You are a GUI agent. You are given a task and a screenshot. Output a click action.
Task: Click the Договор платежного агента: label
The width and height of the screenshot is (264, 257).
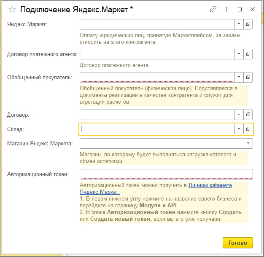[x=42, y=54]
